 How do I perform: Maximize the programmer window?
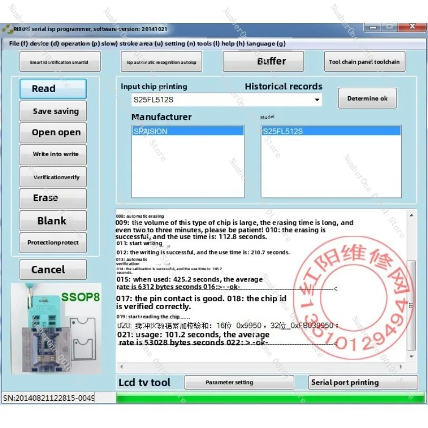point(390,26)
